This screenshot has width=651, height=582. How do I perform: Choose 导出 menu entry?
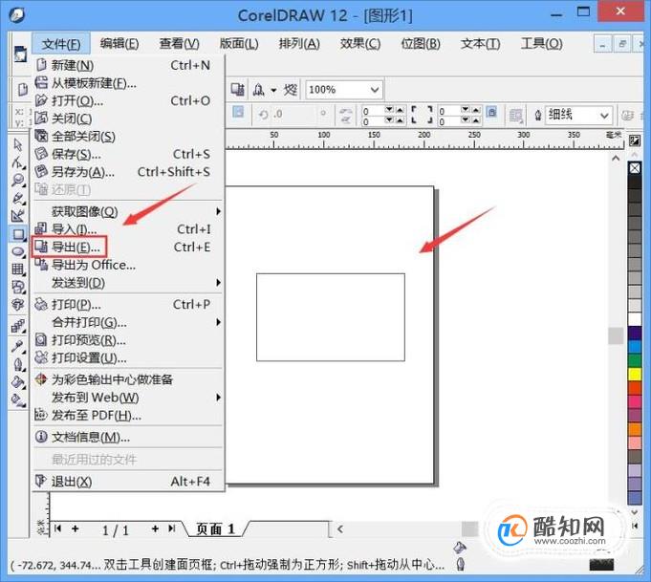[x=128, y=247]
